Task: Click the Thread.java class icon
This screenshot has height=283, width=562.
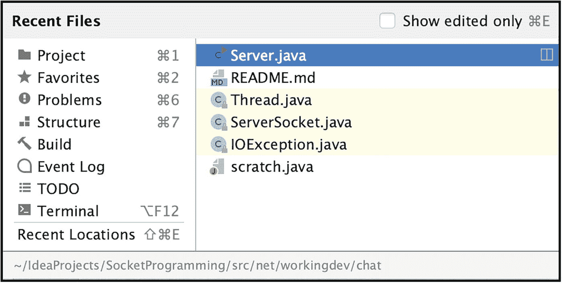Action: pyautogui.click(x=219, y=100)
